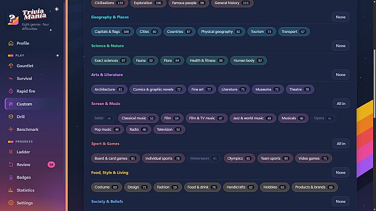Toggle the Radio chip

139,129
